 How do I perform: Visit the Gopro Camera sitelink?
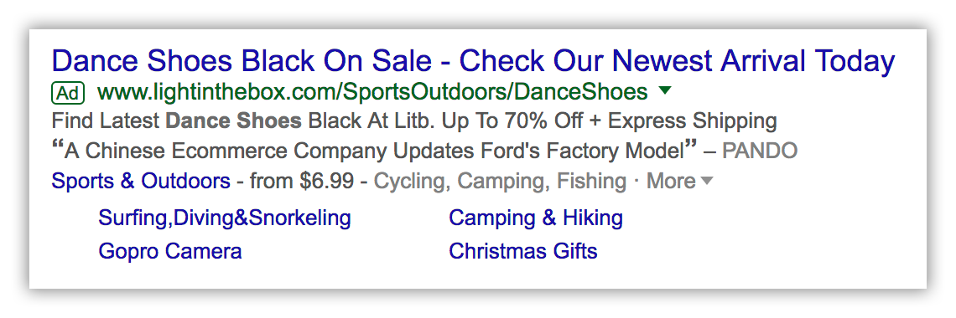pos(170,251)
